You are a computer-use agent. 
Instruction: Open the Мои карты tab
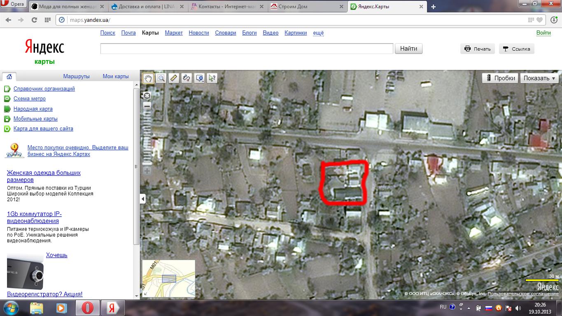click(116, 76)
